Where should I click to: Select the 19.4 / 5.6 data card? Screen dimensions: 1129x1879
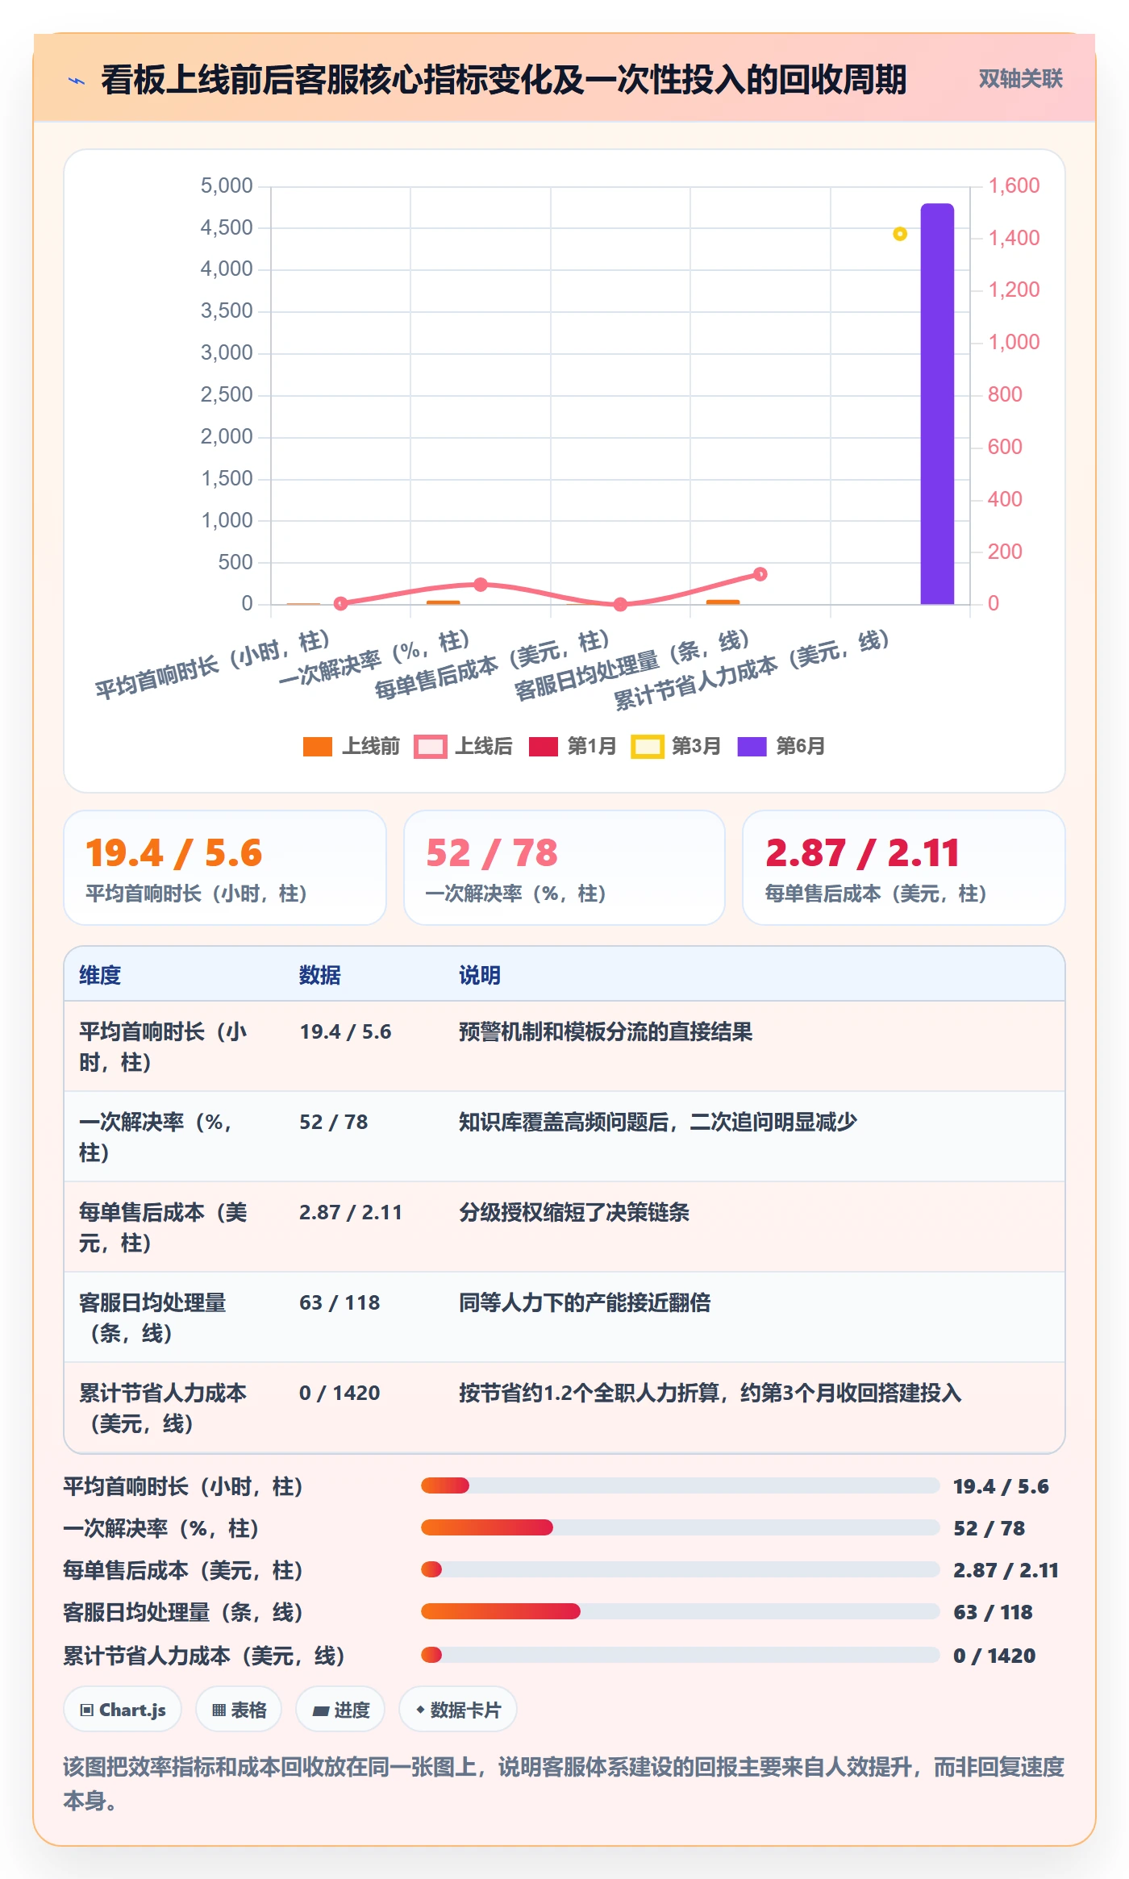225,868
